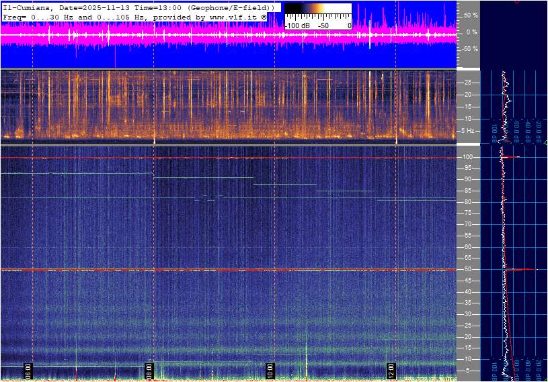
Task: Select the 0 % amplitude axis label
Action: click(471, 32)
